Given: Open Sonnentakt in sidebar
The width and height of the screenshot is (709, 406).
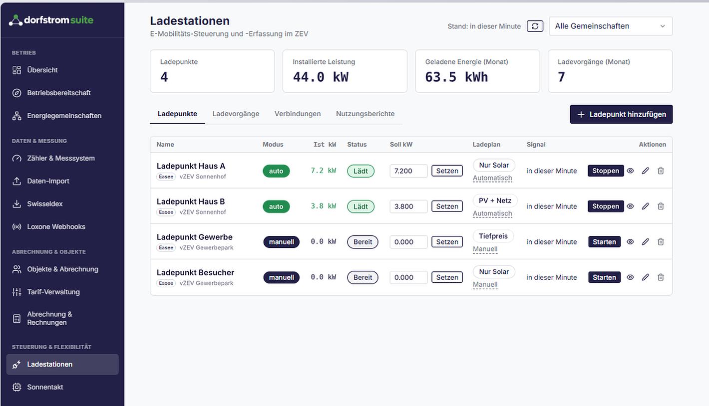Looking at the screenshot, I should pyautogui.click(x=62, y=387).
